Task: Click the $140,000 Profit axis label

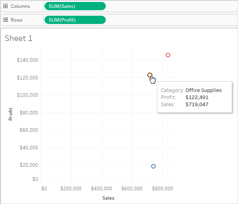Action: coord(27,60)
